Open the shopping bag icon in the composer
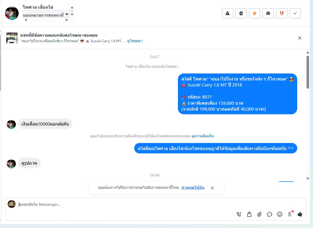The image size is (313, 228). (x=249, y=214)
